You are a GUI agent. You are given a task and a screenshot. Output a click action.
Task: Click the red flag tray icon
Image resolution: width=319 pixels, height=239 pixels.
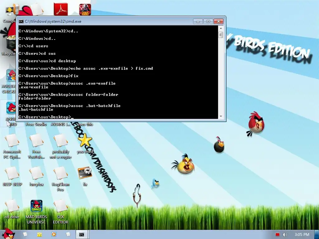pyautogui.click(x=278, y=235)
